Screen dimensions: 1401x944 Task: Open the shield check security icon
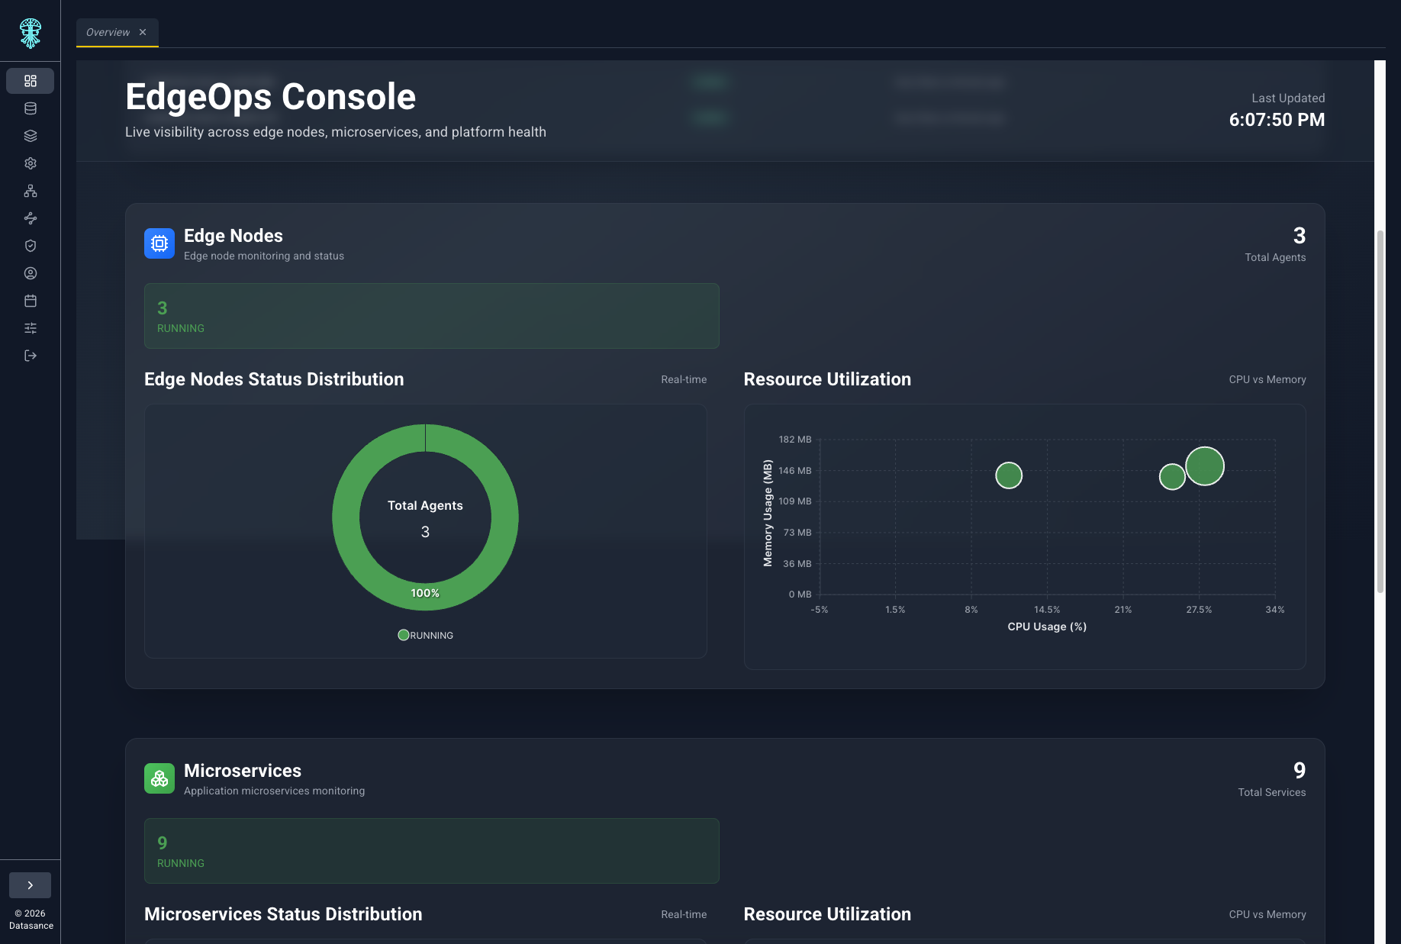31,246
